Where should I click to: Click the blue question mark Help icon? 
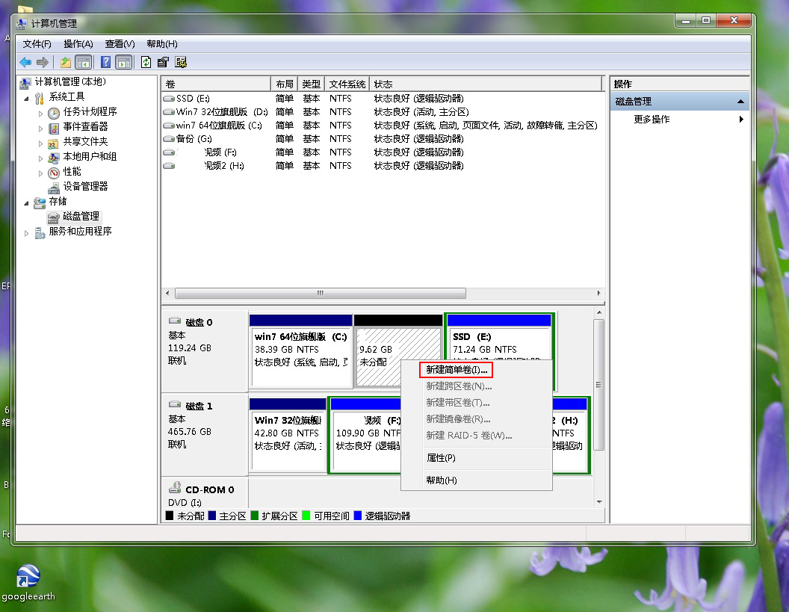pos(106,63)
